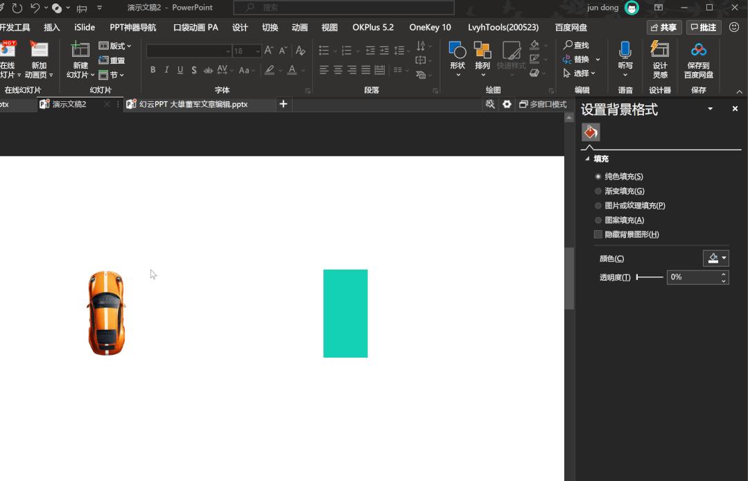This screenshot has height=481, width=748.
Task: Click the 批注 comments button
Action: [703, 28]
